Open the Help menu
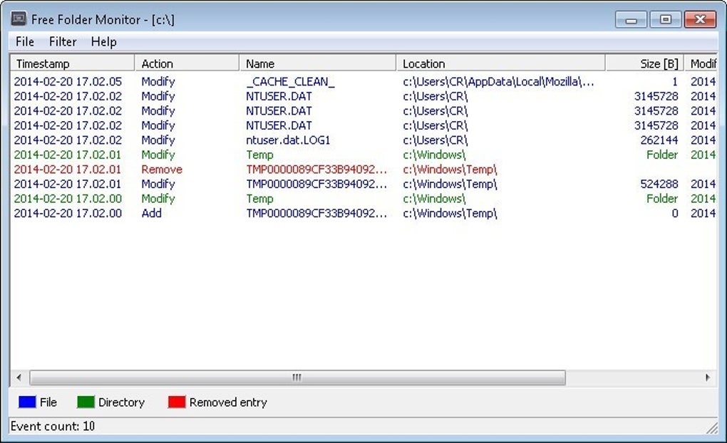 (x=103, y=41)
